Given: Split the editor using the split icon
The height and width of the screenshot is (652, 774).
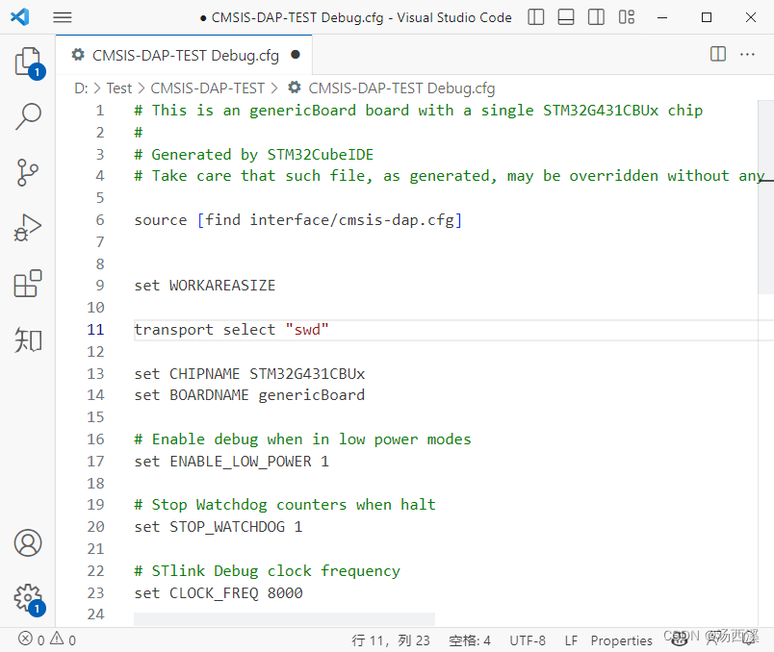Looking at the screenshot, I should 718,55.
